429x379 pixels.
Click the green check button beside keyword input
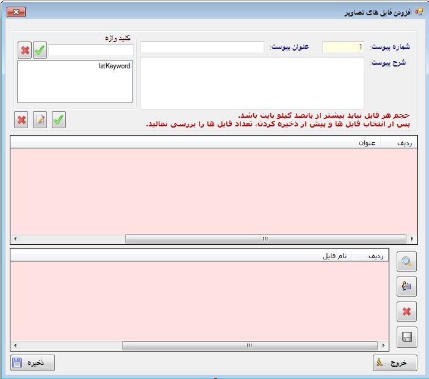(40, 50)
